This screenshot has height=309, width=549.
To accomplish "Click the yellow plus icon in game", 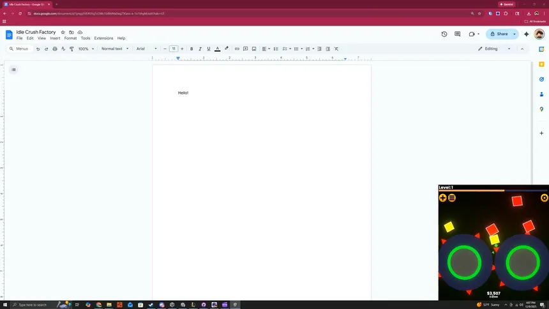I will 442,198.
